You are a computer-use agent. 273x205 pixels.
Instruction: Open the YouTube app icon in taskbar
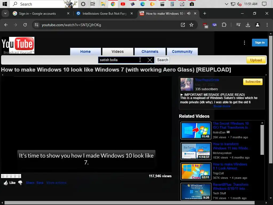click(x=123, y=4)
